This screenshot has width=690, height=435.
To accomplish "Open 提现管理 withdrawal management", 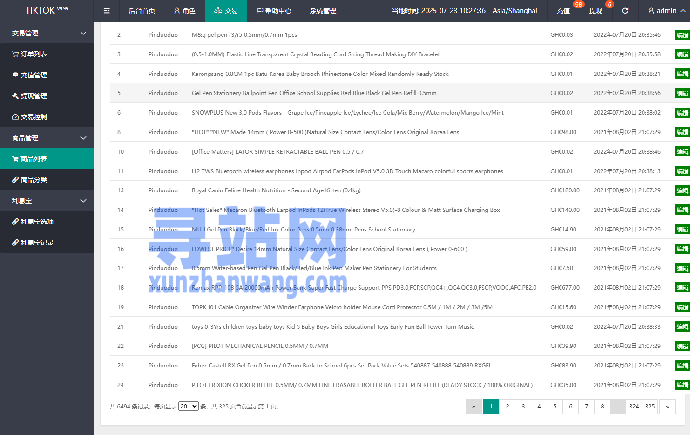I will coord(47,96).
